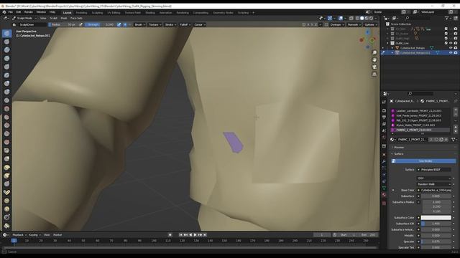
Task: Click the Principled BSDF surface shader button
Action: tap(433, 170)
